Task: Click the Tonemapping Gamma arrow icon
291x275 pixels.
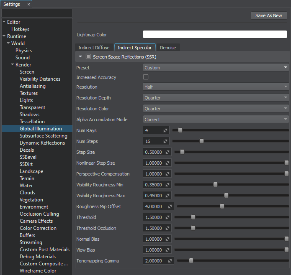Action: click(x=170, y=261)
